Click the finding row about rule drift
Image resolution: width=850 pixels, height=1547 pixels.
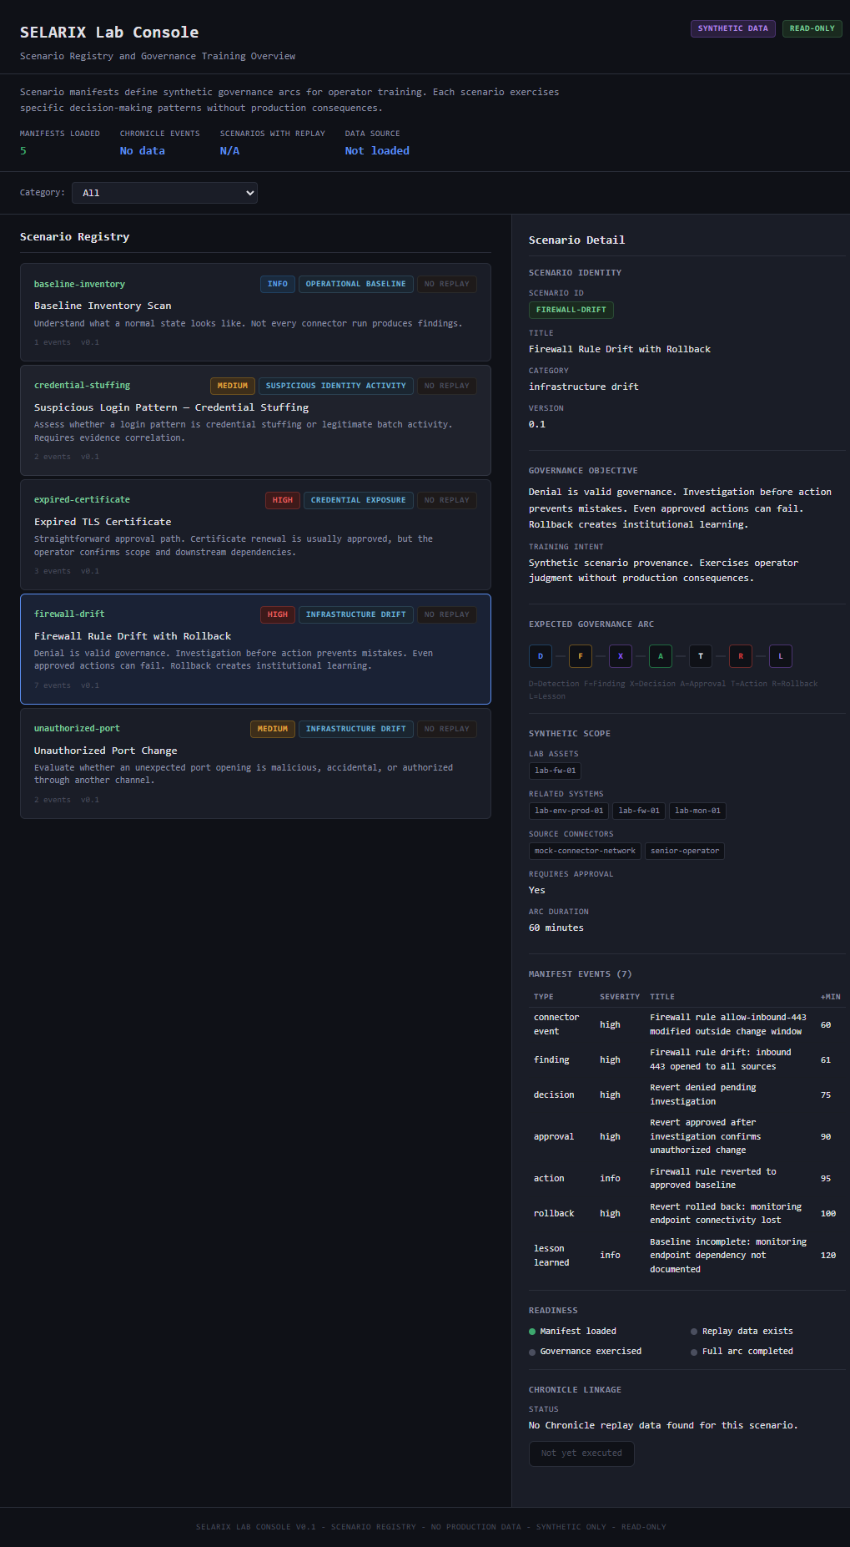point(687,1059)
